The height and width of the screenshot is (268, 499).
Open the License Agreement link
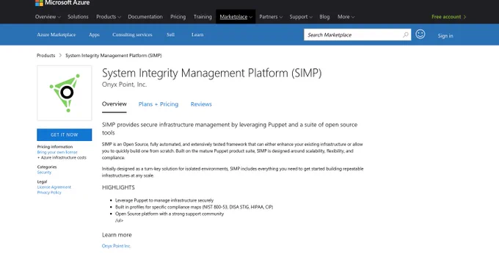coord(54,187)
